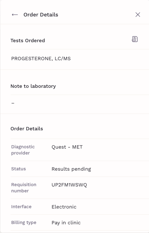Click the Interface label
149x233 pixels.
(21, 207)
